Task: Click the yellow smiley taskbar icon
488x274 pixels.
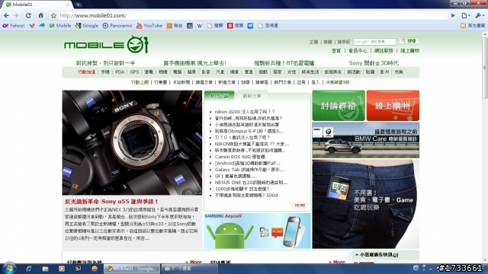Action: click(95, 269)
